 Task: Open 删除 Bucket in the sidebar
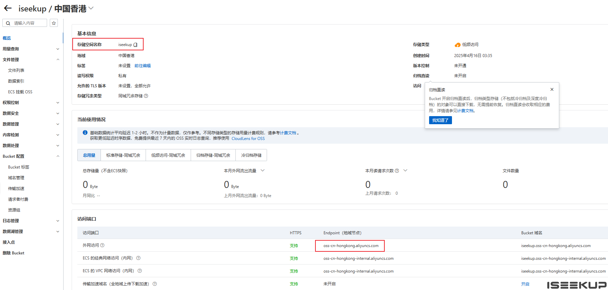[x=13, y=253]
